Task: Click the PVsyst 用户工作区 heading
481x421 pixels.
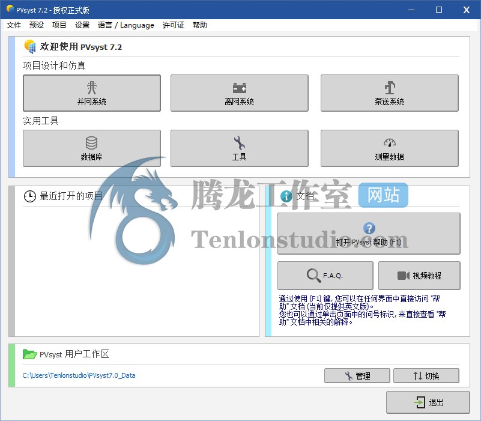Action: click(74, 354)
